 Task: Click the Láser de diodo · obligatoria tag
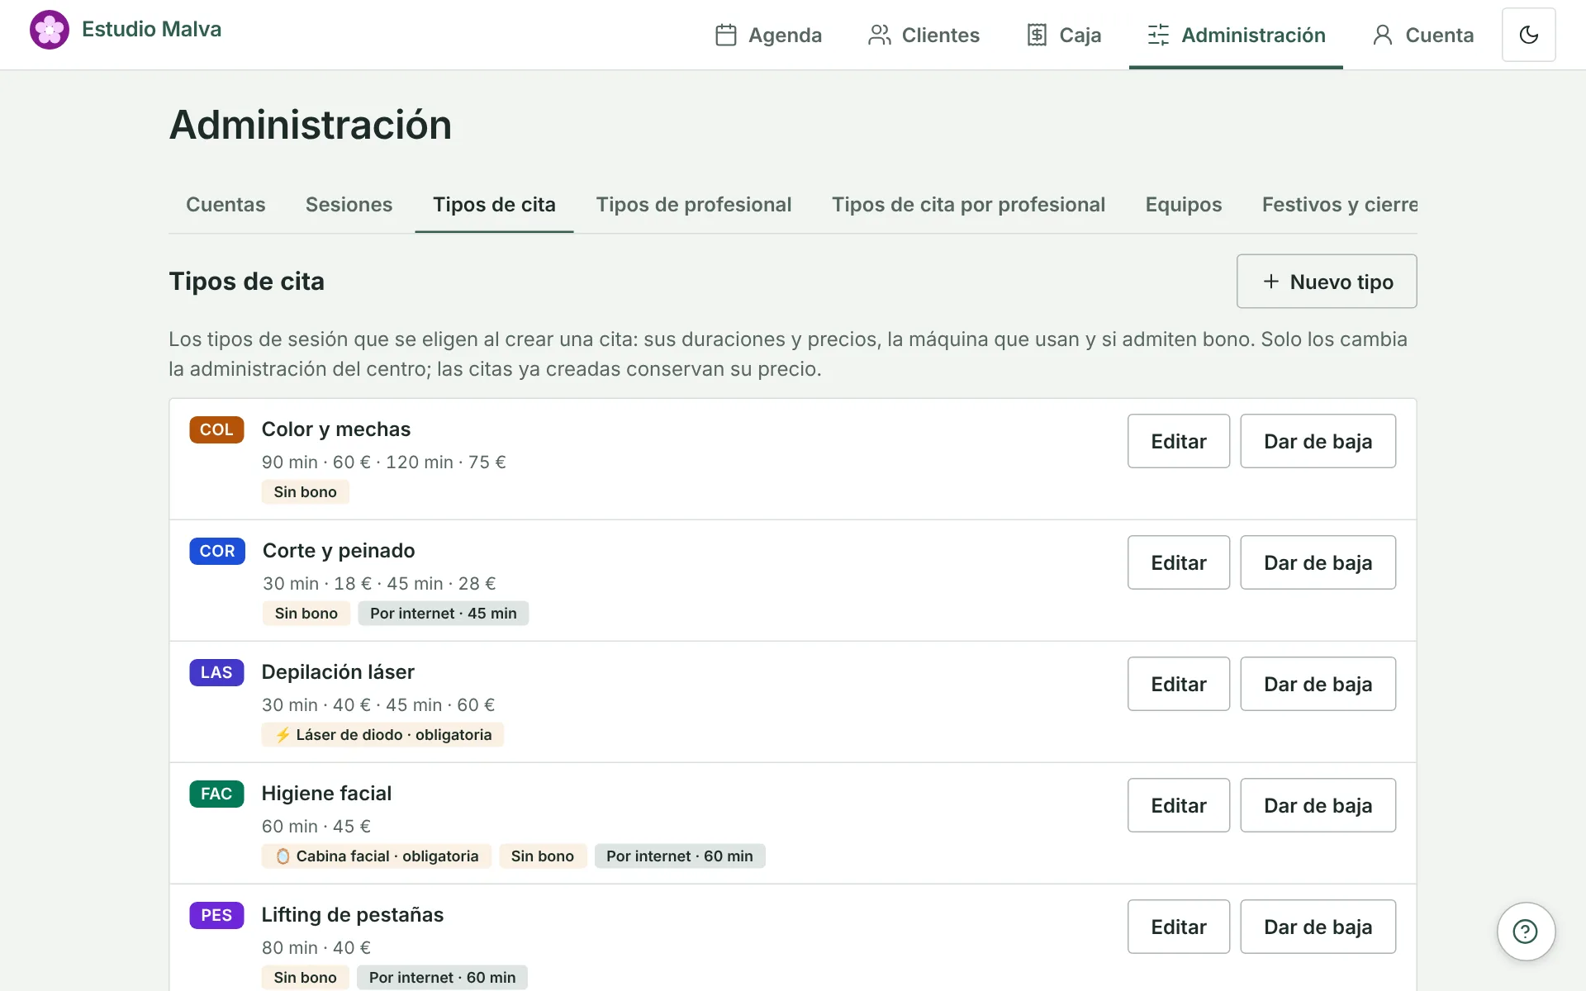pyautogui.click(x=382, y=735)
